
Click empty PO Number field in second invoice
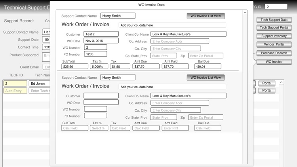[x=95, y=116]
